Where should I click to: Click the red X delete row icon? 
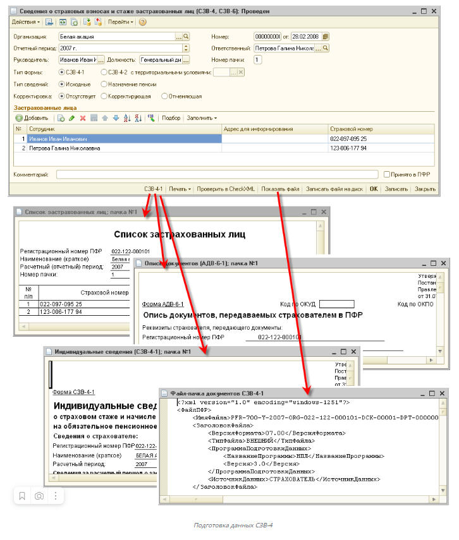82,118
